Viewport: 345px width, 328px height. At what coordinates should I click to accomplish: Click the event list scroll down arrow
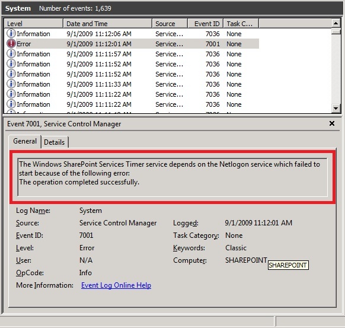(336, 109)
